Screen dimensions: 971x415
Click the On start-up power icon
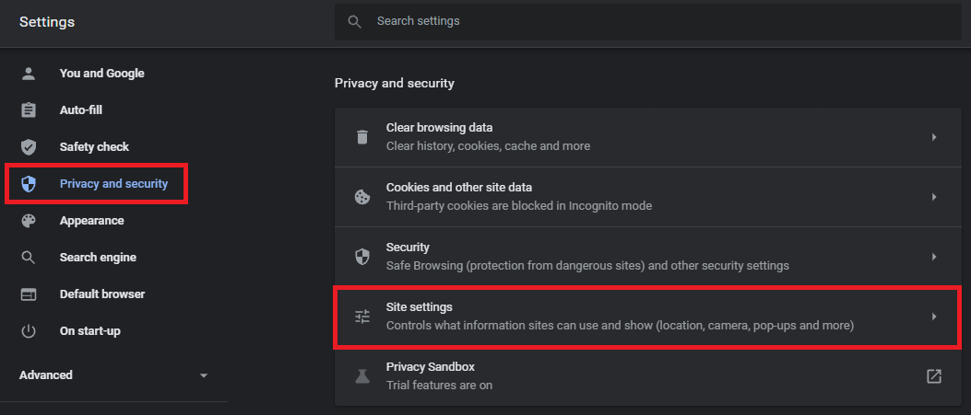pos(29,331)
